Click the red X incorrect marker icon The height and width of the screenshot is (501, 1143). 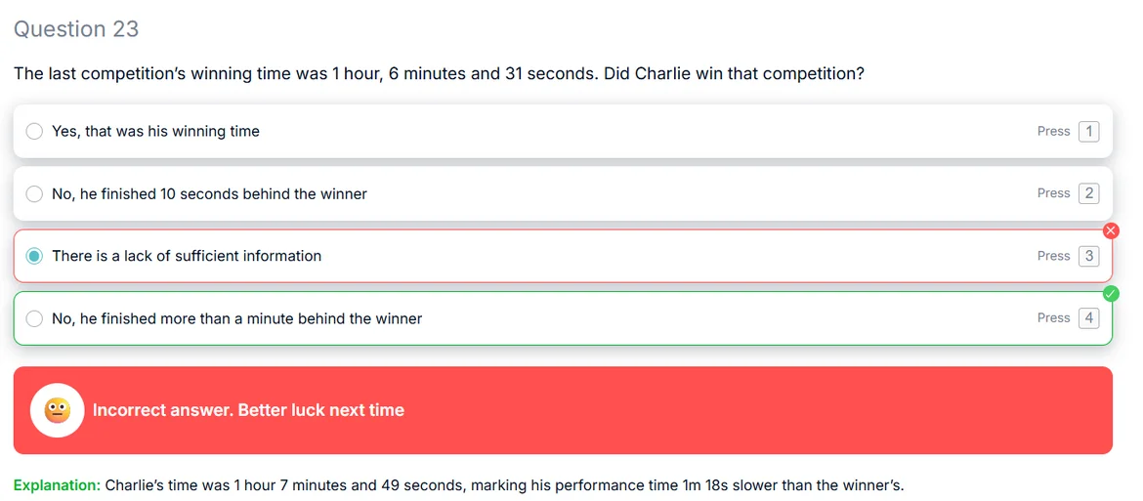coord(1111,230)
